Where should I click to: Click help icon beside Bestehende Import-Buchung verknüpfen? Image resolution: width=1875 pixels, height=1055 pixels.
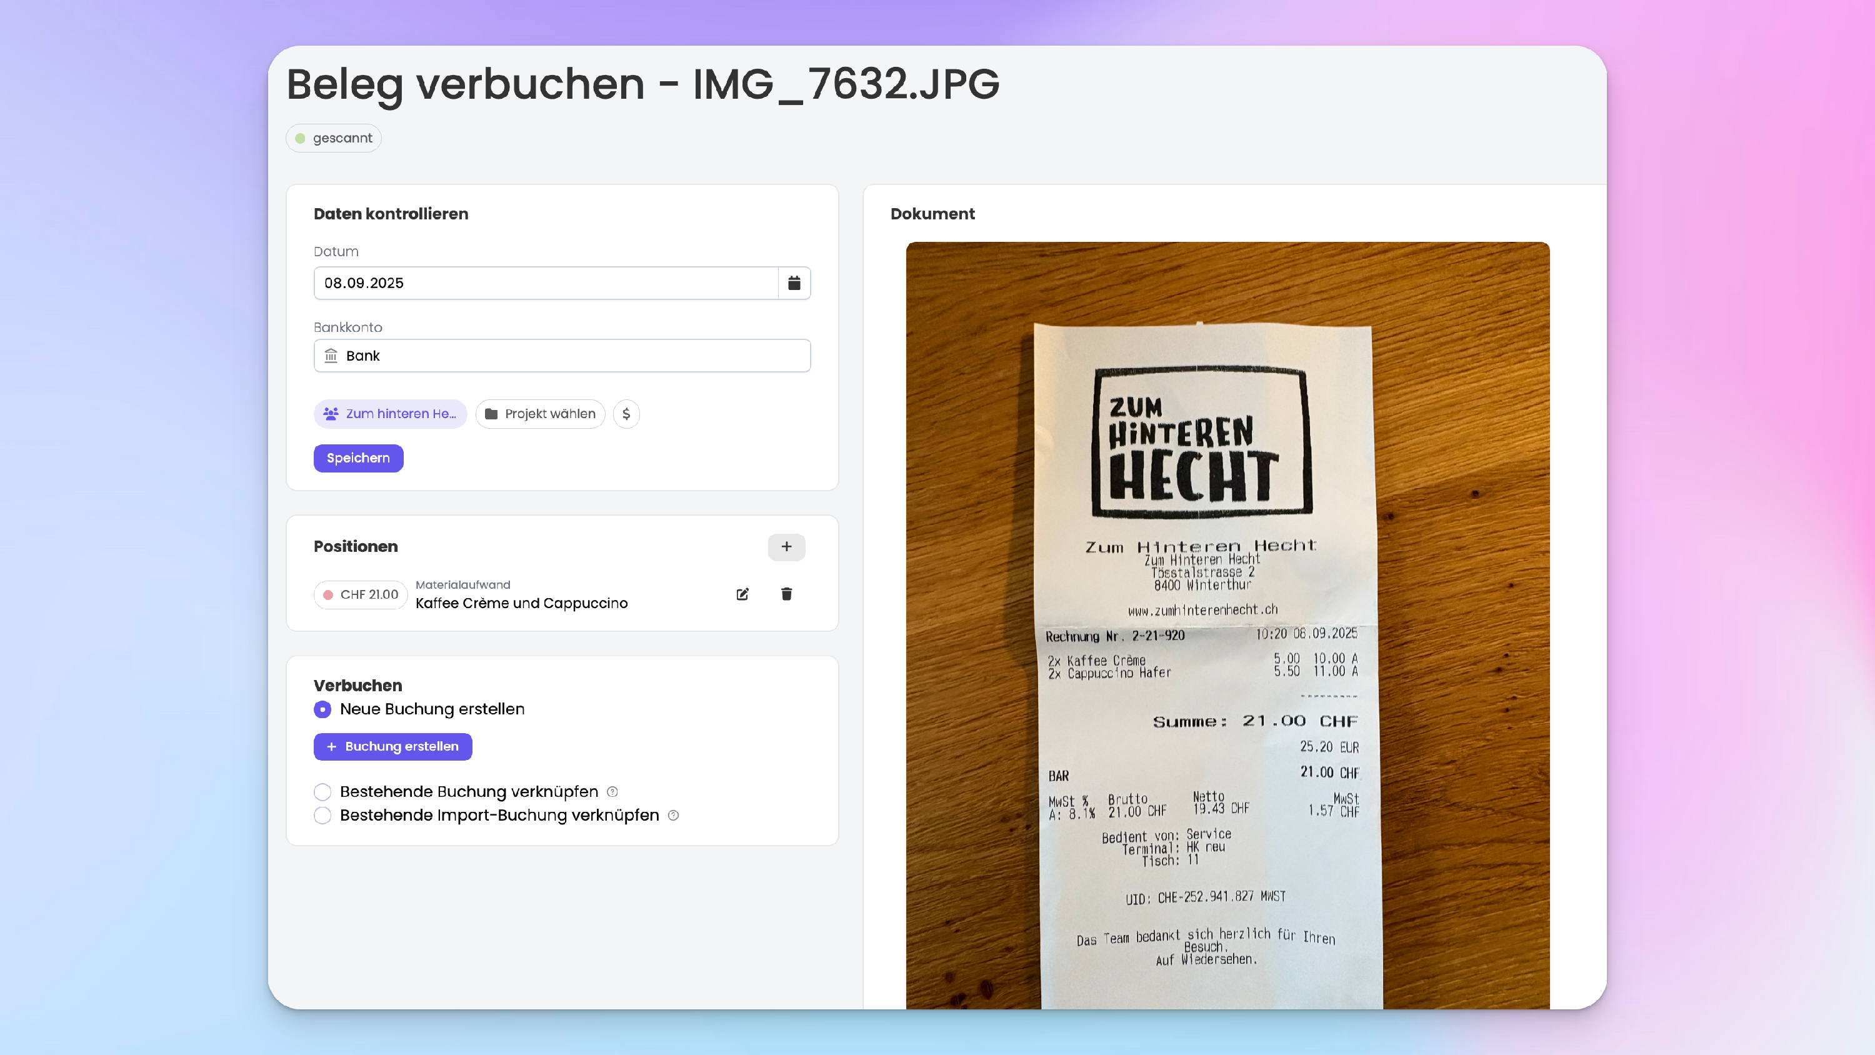coord(673,816)
